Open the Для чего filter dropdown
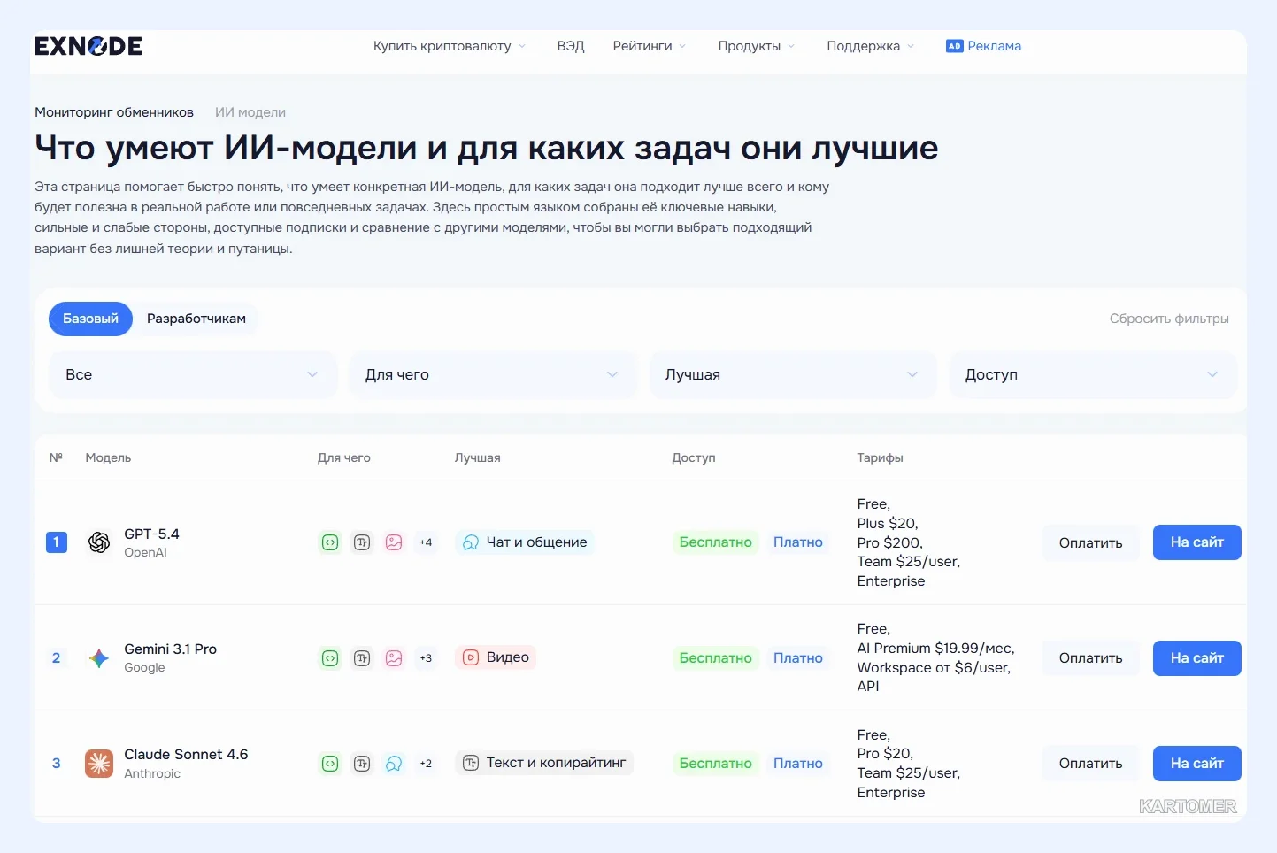This screenshot has width=1277, height=853. coord(493,374)
